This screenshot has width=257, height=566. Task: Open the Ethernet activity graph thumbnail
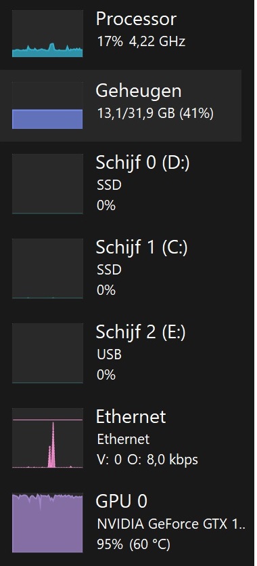tap(47, 438)
